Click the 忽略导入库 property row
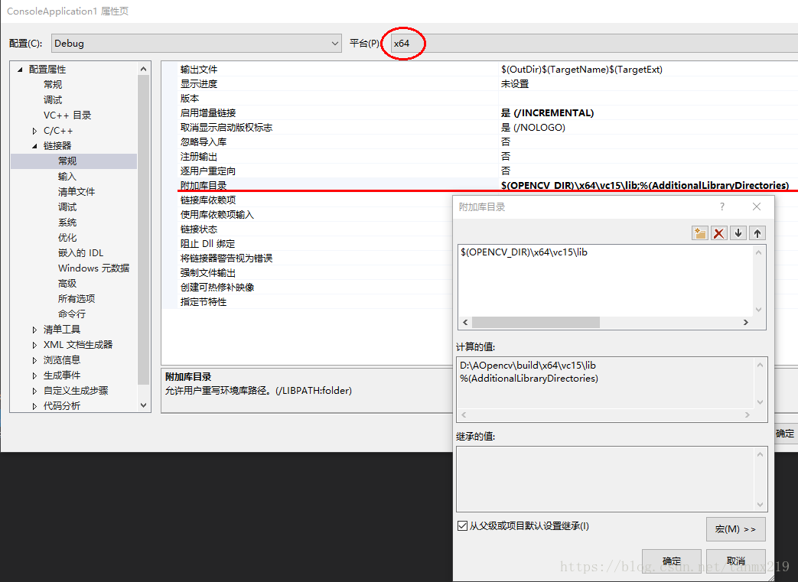Viewport: 798px width, 582px height. [480, 142]
